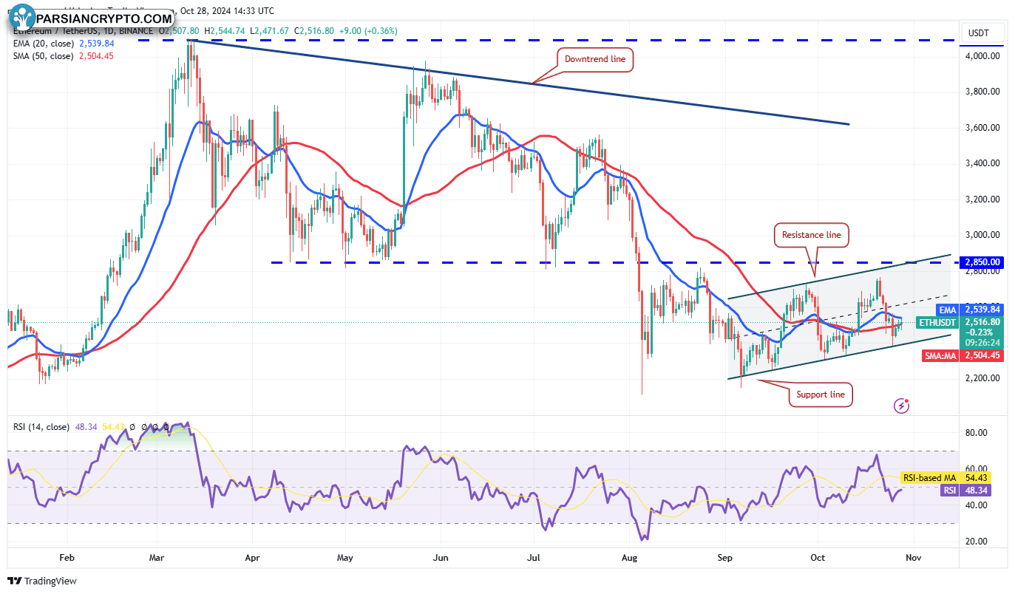Click the 2,200.00 price axis label
Screen dimensions: 1015x594
982,378
